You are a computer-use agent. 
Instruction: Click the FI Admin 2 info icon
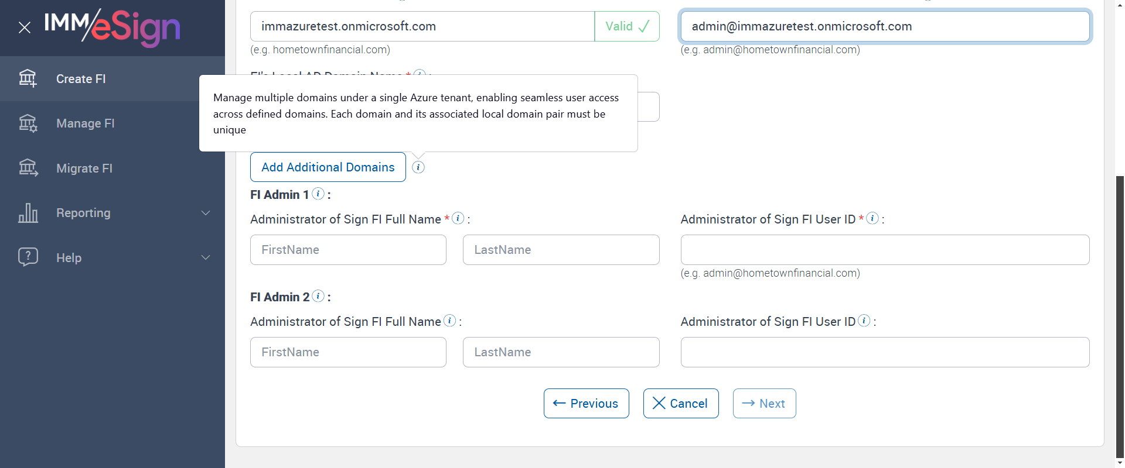pyautogui.click(x=318, y=296)
